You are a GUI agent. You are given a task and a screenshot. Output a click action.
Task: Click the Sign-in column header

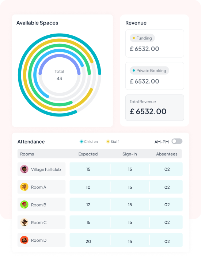(130, 154)
